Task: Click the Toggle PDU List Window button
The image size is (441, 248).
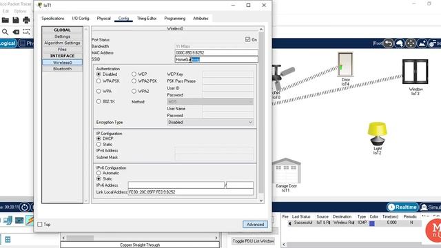Action: (253, 241)
